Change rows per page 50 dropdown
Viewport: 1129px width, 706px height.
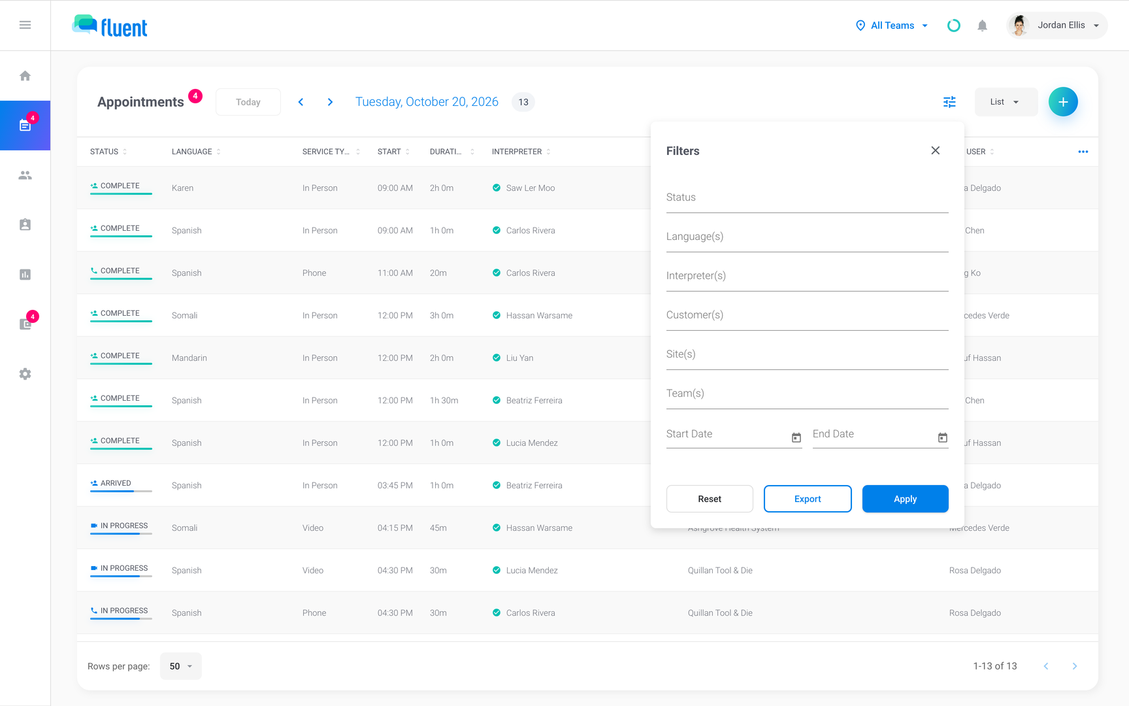click(x=180, y=666)
